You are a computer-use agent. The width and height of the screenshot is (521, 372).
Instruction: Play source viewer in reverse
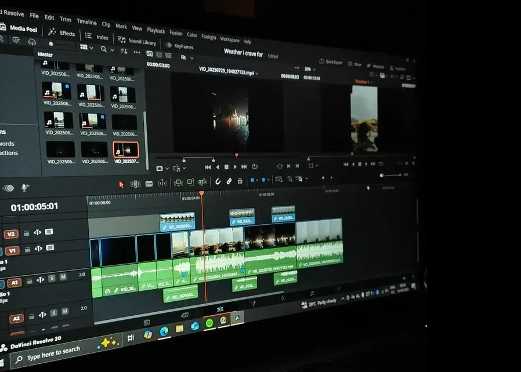pos(218,167)
